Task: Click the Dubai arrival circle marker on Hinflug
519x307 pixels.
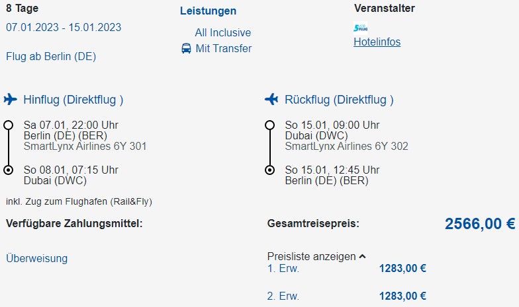Action: [8, 170]
